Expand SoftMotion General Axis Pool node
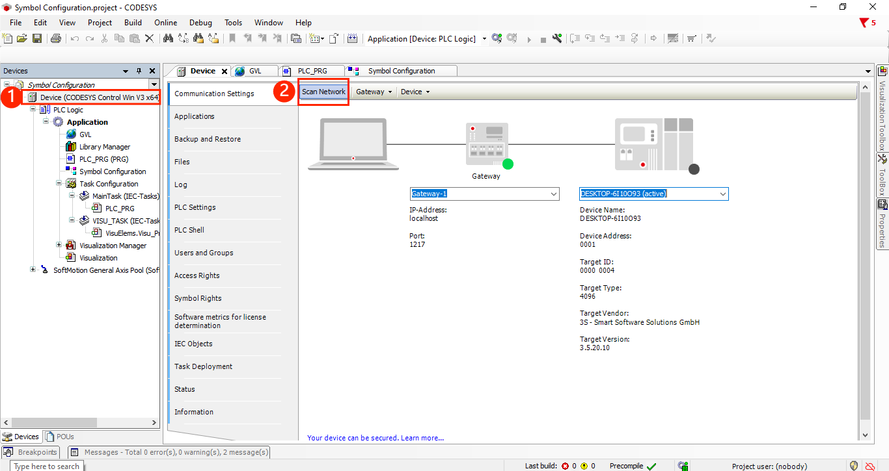889x471 pixels. [x=33, y=270]
